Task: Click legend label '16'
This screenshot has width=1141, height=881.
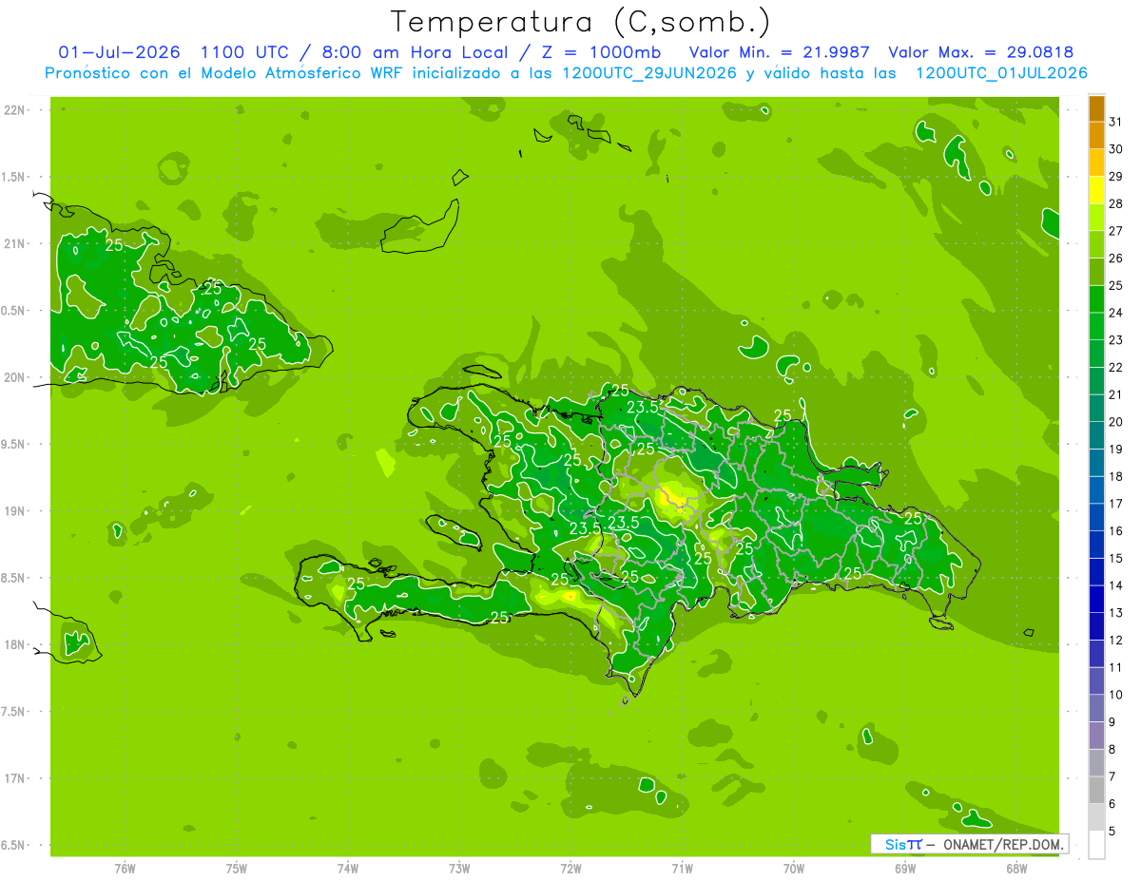Action: click(x=1115, y=531)
